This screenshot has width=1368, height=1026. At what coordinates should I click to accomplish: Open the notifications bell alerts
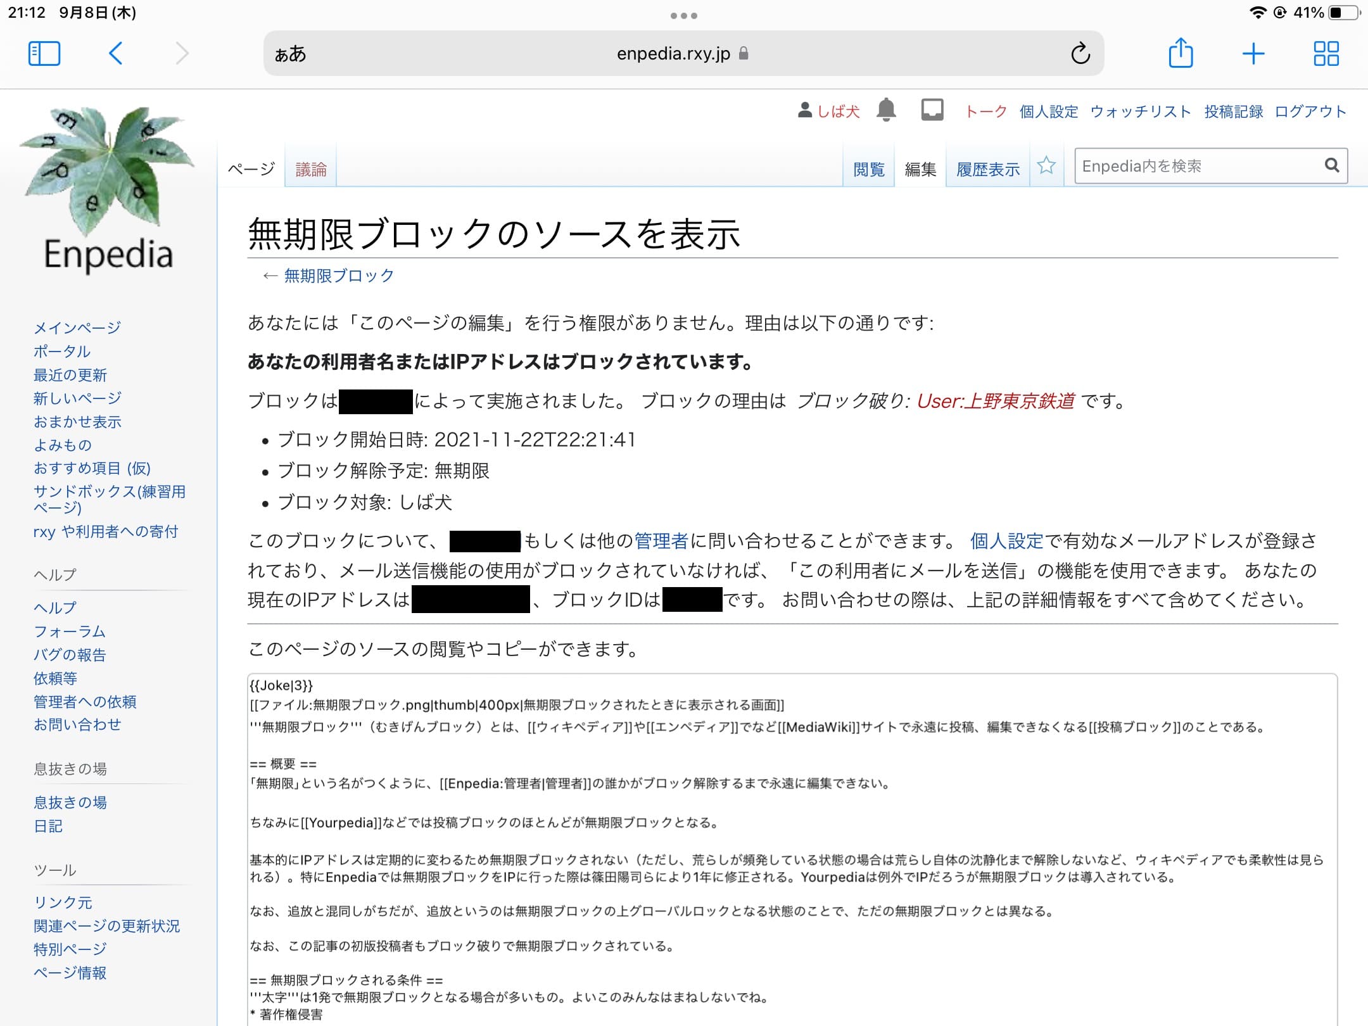[886, 111]
